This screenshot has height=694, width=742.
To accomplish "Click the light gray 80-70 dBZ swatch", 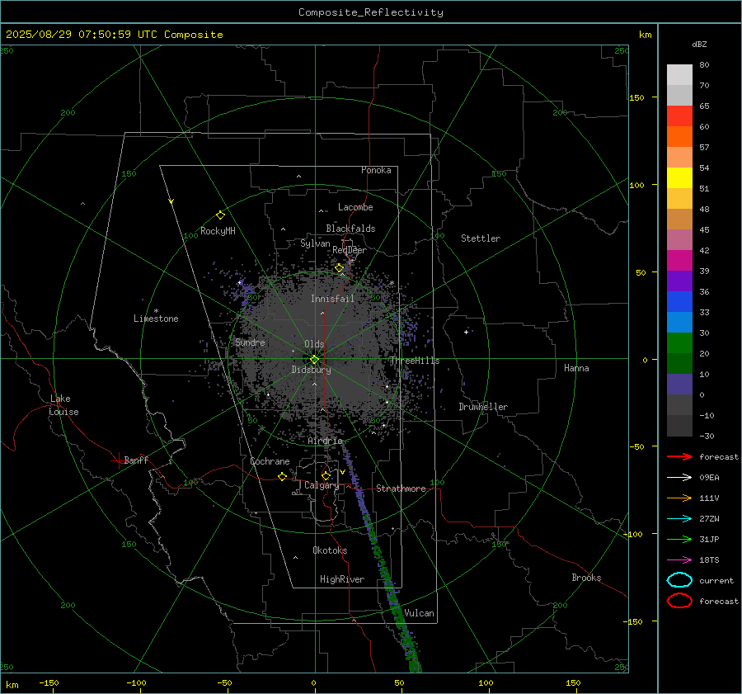I will 679,74.
